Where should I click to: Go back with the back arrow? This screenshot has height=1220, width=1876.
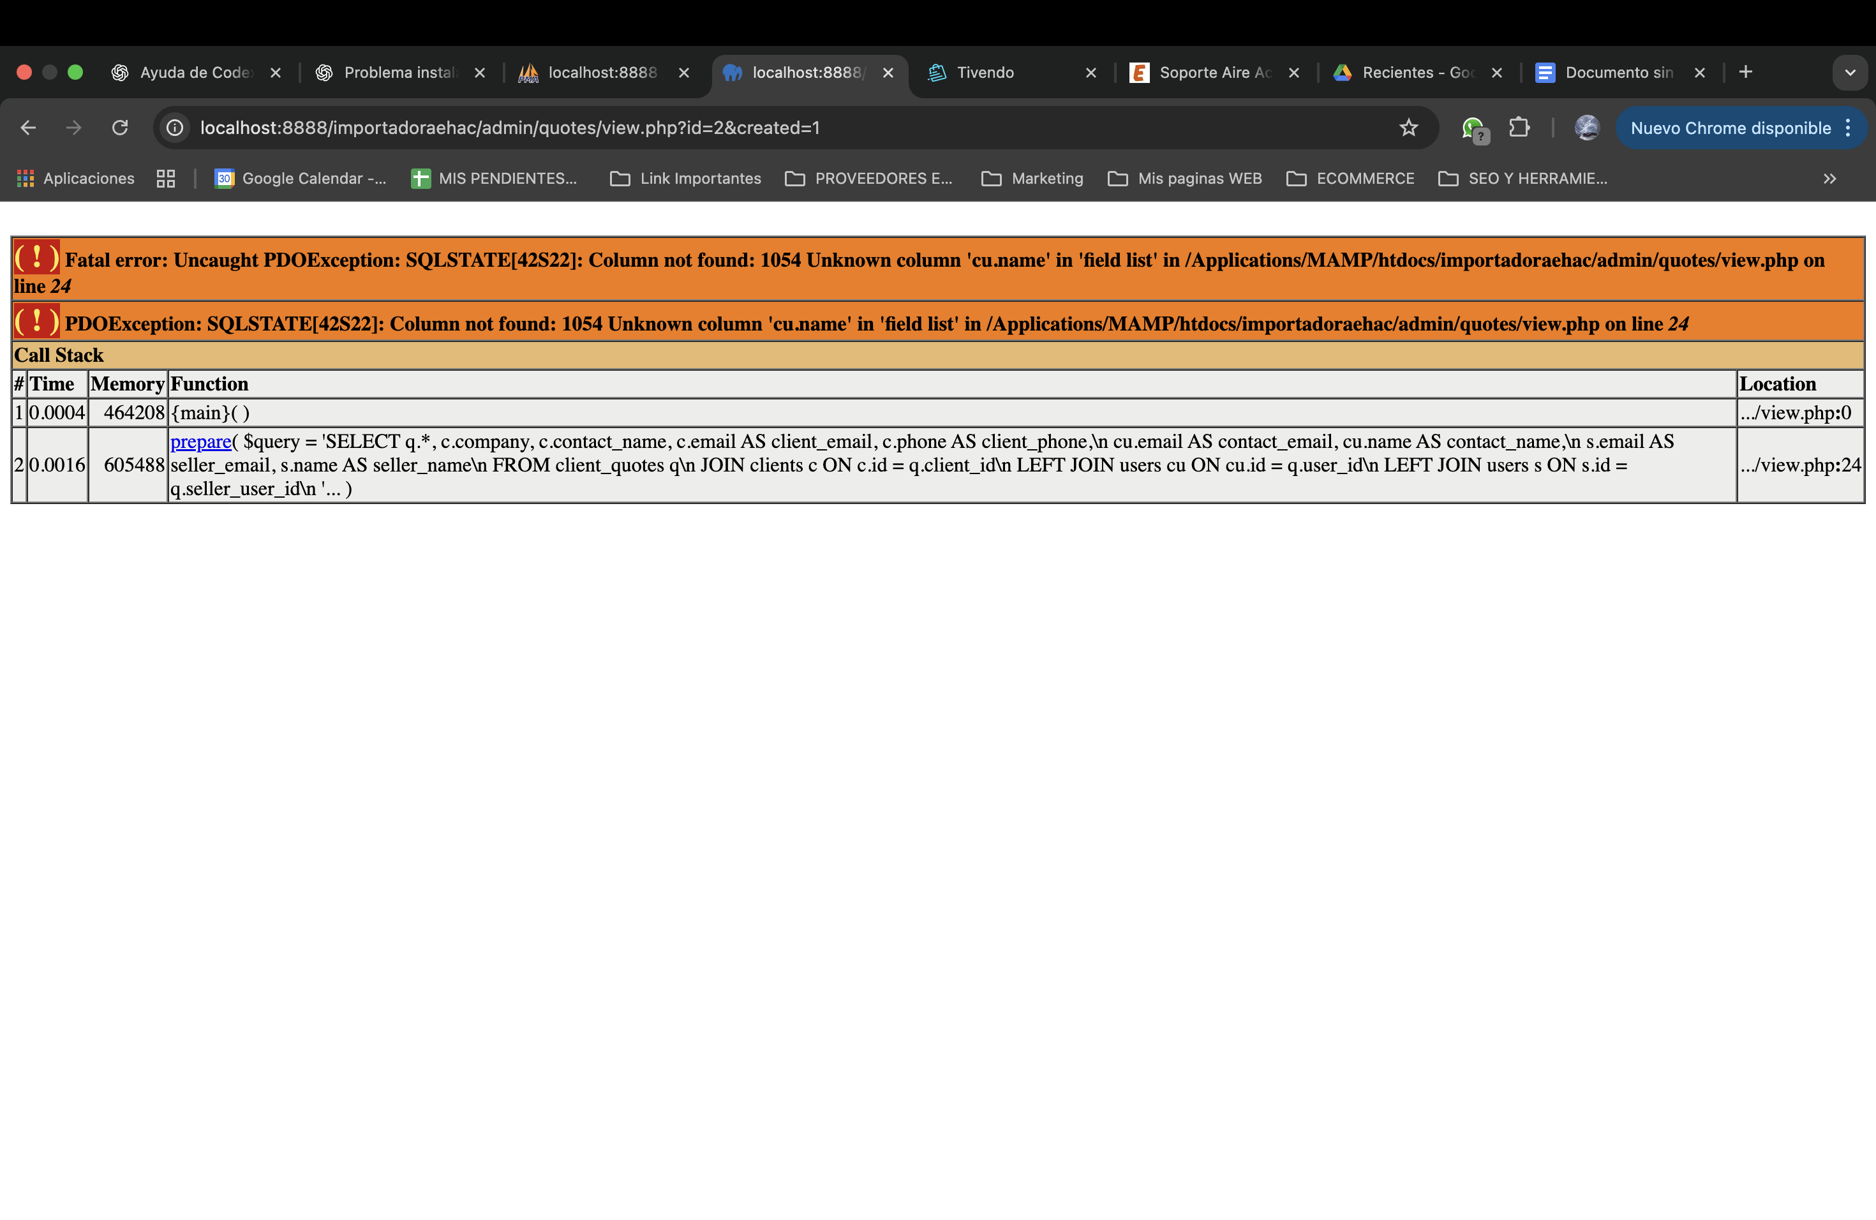28,128
